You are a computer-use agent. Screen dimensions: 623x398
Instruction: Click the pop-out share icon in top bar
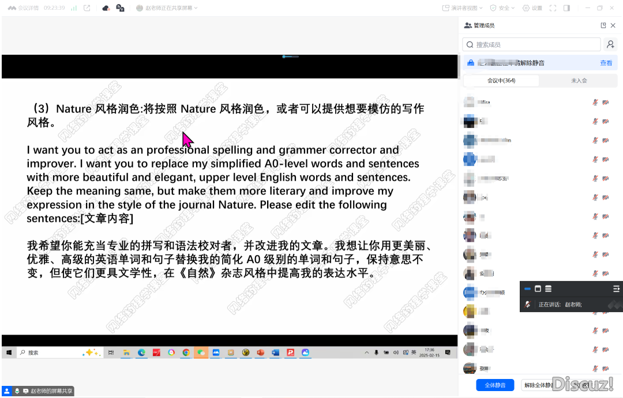[x=87, y=8]
